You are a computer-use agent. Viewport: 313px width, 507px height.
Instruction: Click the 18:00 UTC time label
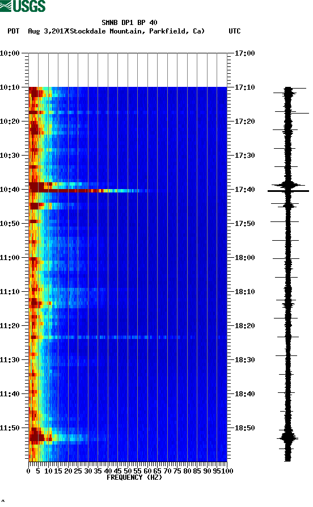pyautogui.click(x=244, y=258)
